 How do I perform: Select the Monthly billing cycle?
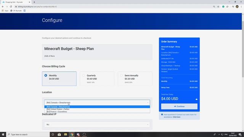[59, 79]
